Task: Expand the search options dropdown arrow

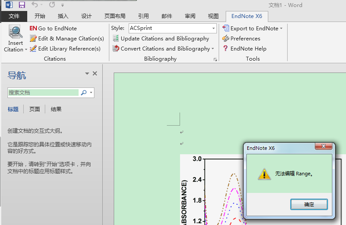Action: 91,93
